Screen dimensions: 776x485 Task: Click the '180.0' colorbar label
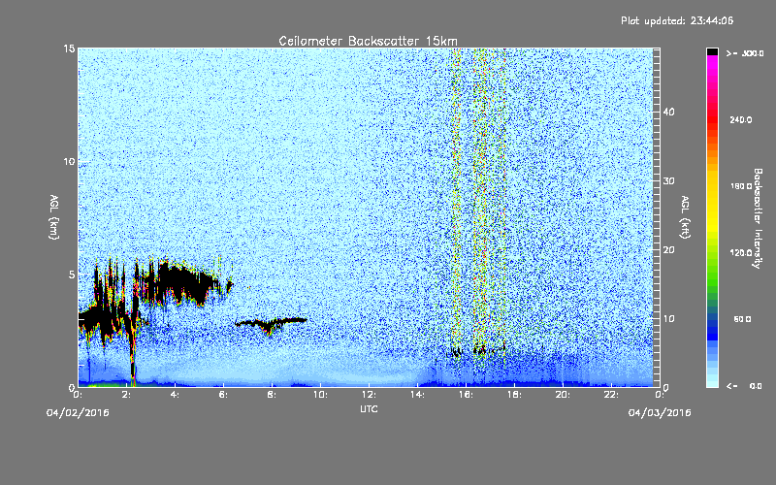(741, 186)
